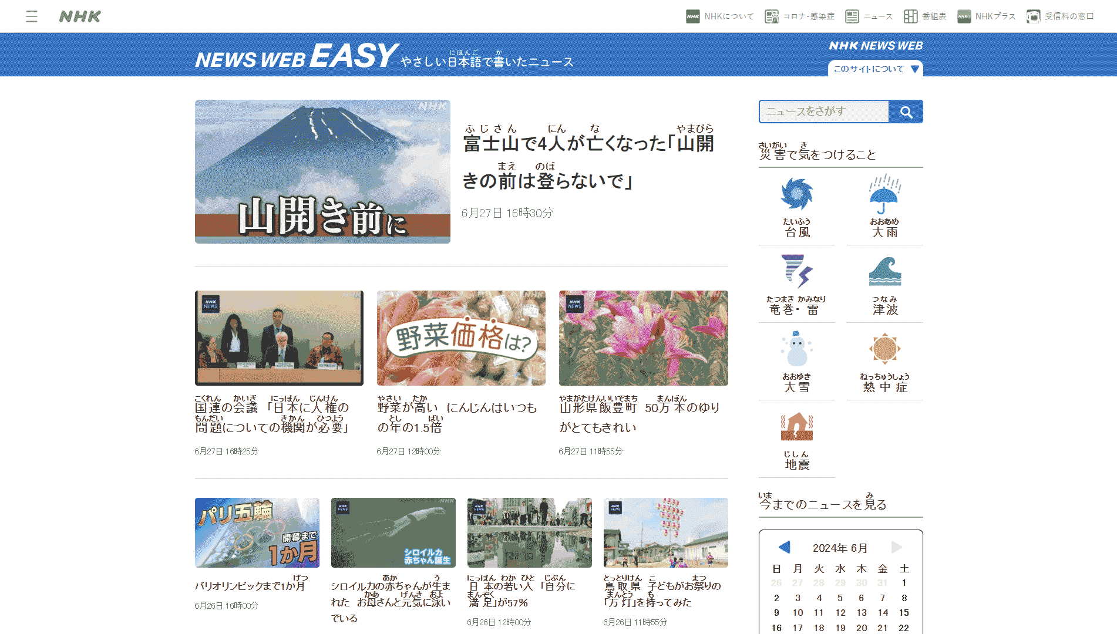Go to NHK NEWS WEB link

coord(876,46)
